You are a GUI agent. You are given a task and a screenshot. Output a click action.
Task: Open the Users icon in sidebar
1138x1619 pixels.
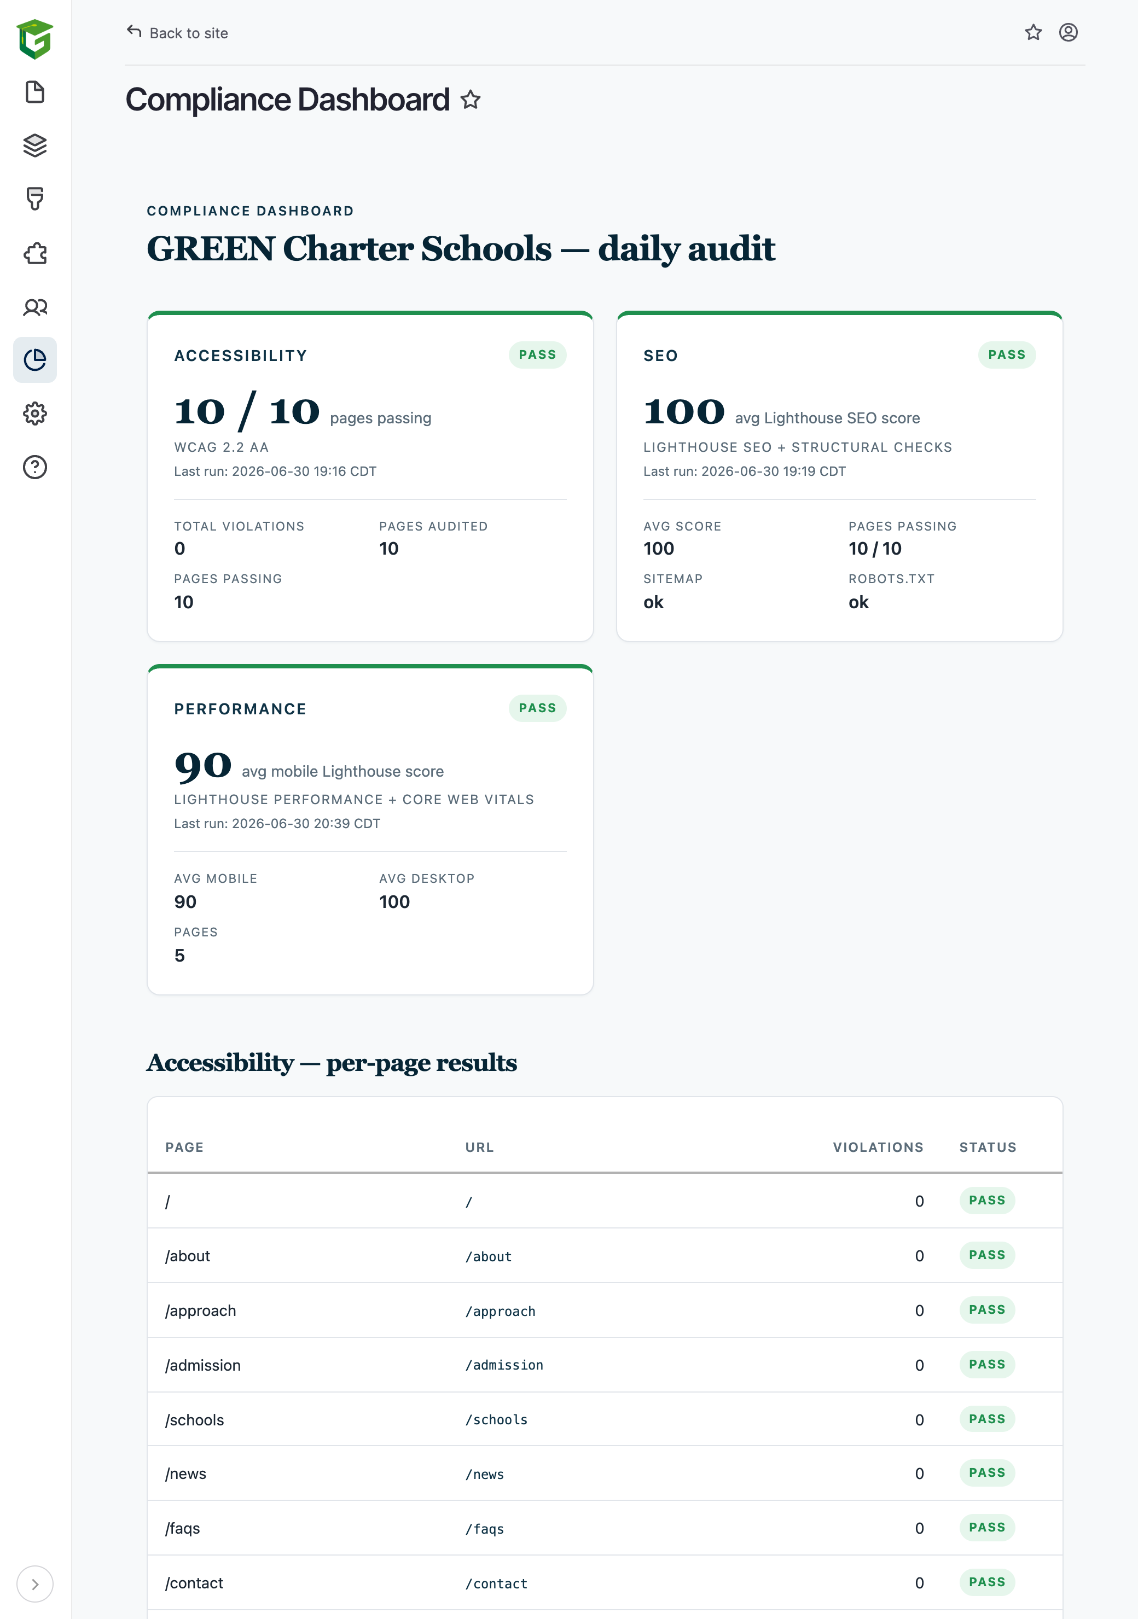coord(35,307)
